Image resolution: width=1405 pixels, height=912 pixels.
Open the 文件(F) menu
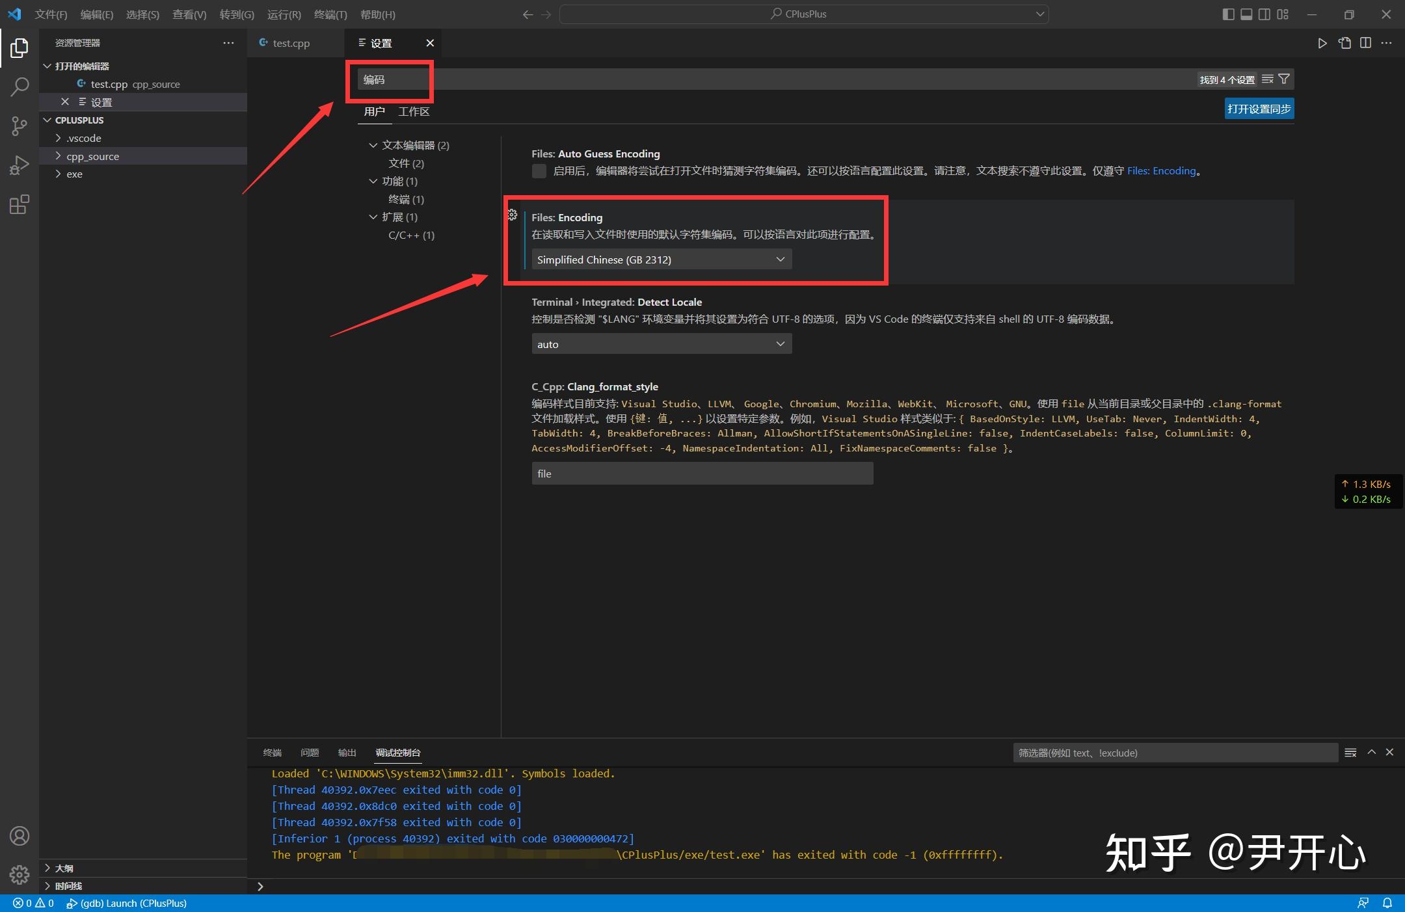(x=51, y=14)
